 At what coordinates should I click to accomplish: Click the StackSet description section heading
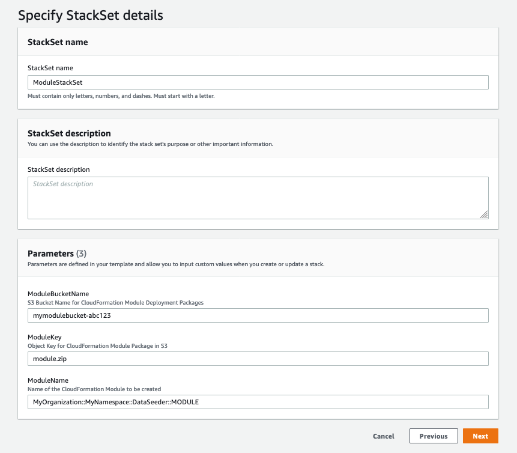coord(68,133)
